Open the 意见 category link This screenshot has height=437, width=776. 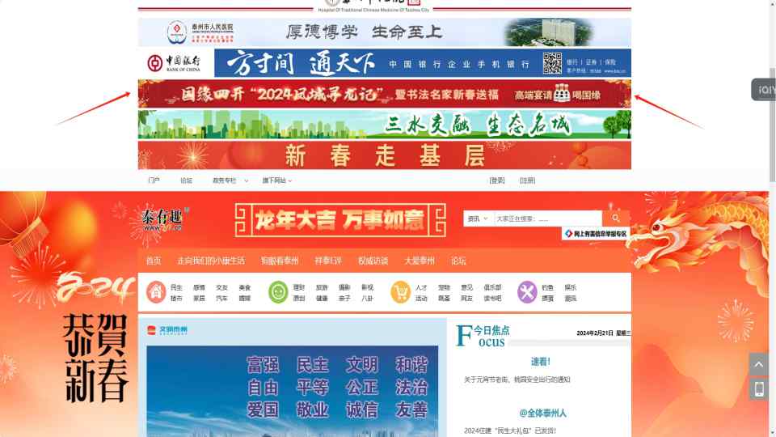point(466,287)
